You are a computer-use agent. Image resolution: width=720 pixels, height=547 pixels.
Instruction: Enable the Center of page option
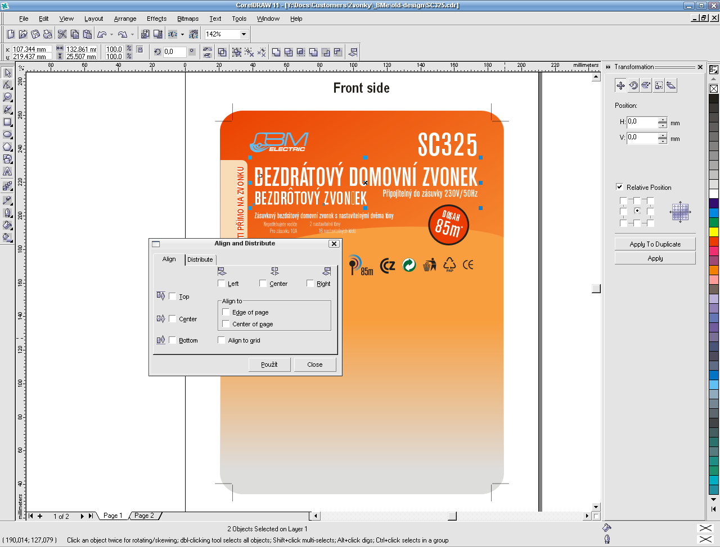[226, 324]
